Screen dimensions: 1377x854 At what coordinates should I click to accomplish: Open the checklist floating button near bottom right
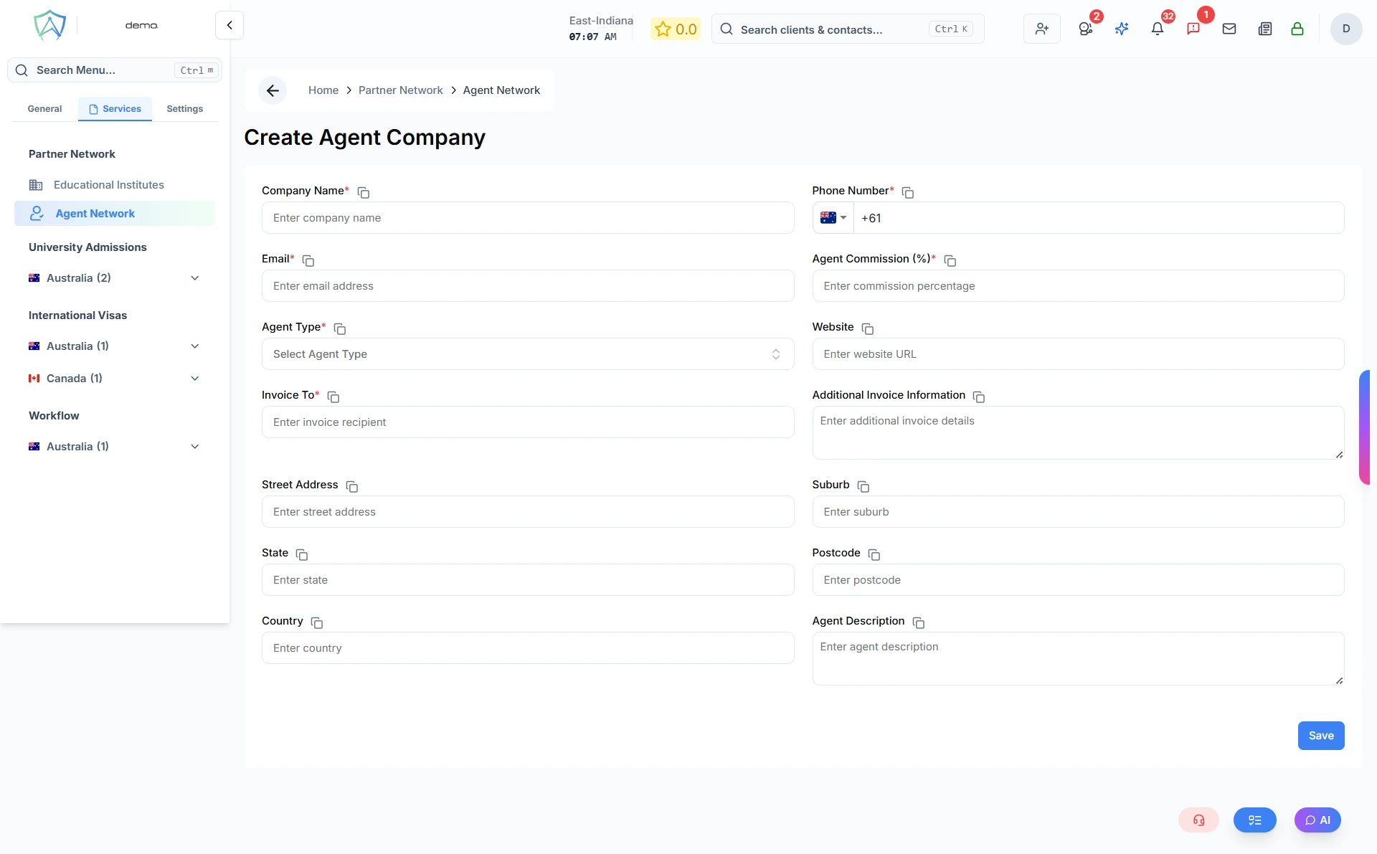(x=1254, y=820)
